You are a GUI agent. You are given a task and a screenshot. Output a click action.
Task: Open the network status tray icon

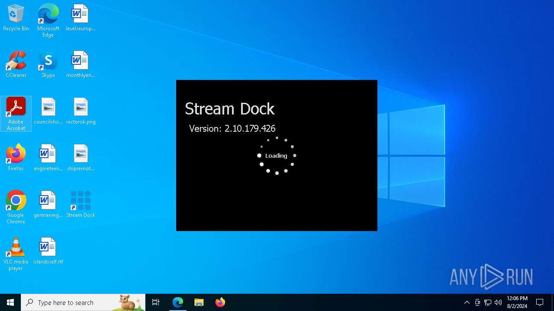pos(488,302)
